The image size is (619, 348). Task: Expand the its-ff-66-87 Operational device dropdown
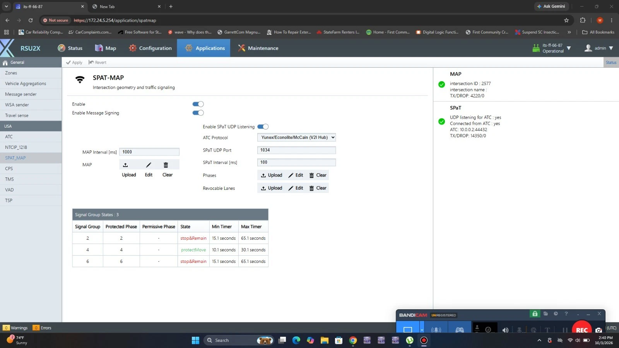[x=569, y=48]
